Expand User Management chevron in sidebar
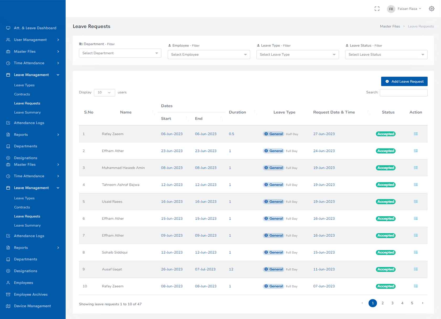Viewport: 441px width, 319px height. pyautogui.click(x=58, y=40)
